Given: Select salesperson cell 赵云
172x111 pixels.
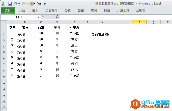Looking at the screenshot, I should (74, 45).
